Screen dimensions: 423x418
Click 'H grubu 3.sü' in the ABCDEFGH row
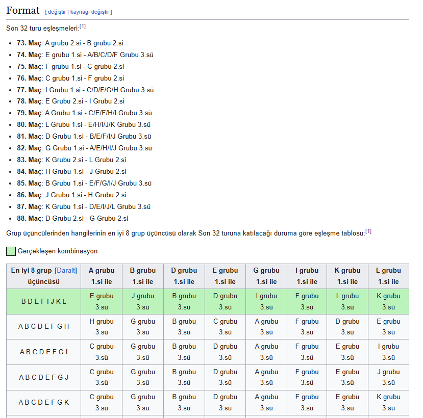(102, 327)
